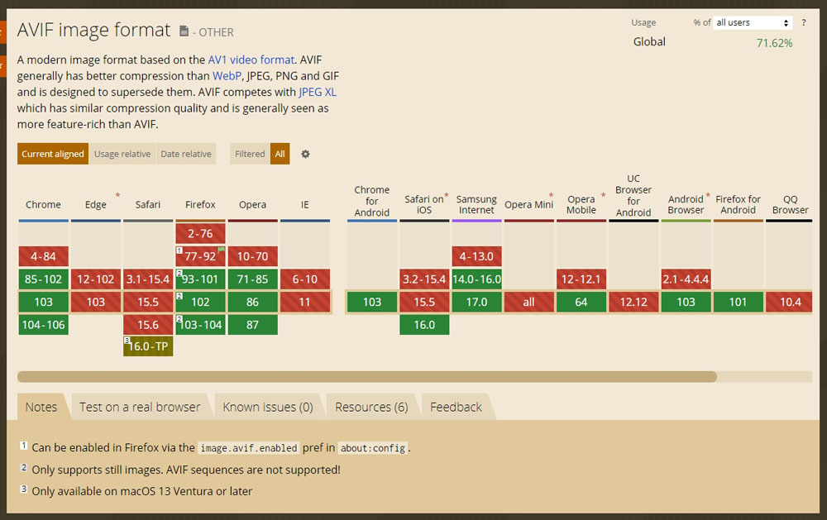Image resolution: width=827 pixels, height=520 pixels.
Task: Click the Android Browser 2.1-4.4.4 cell
Action: point(686,279)
